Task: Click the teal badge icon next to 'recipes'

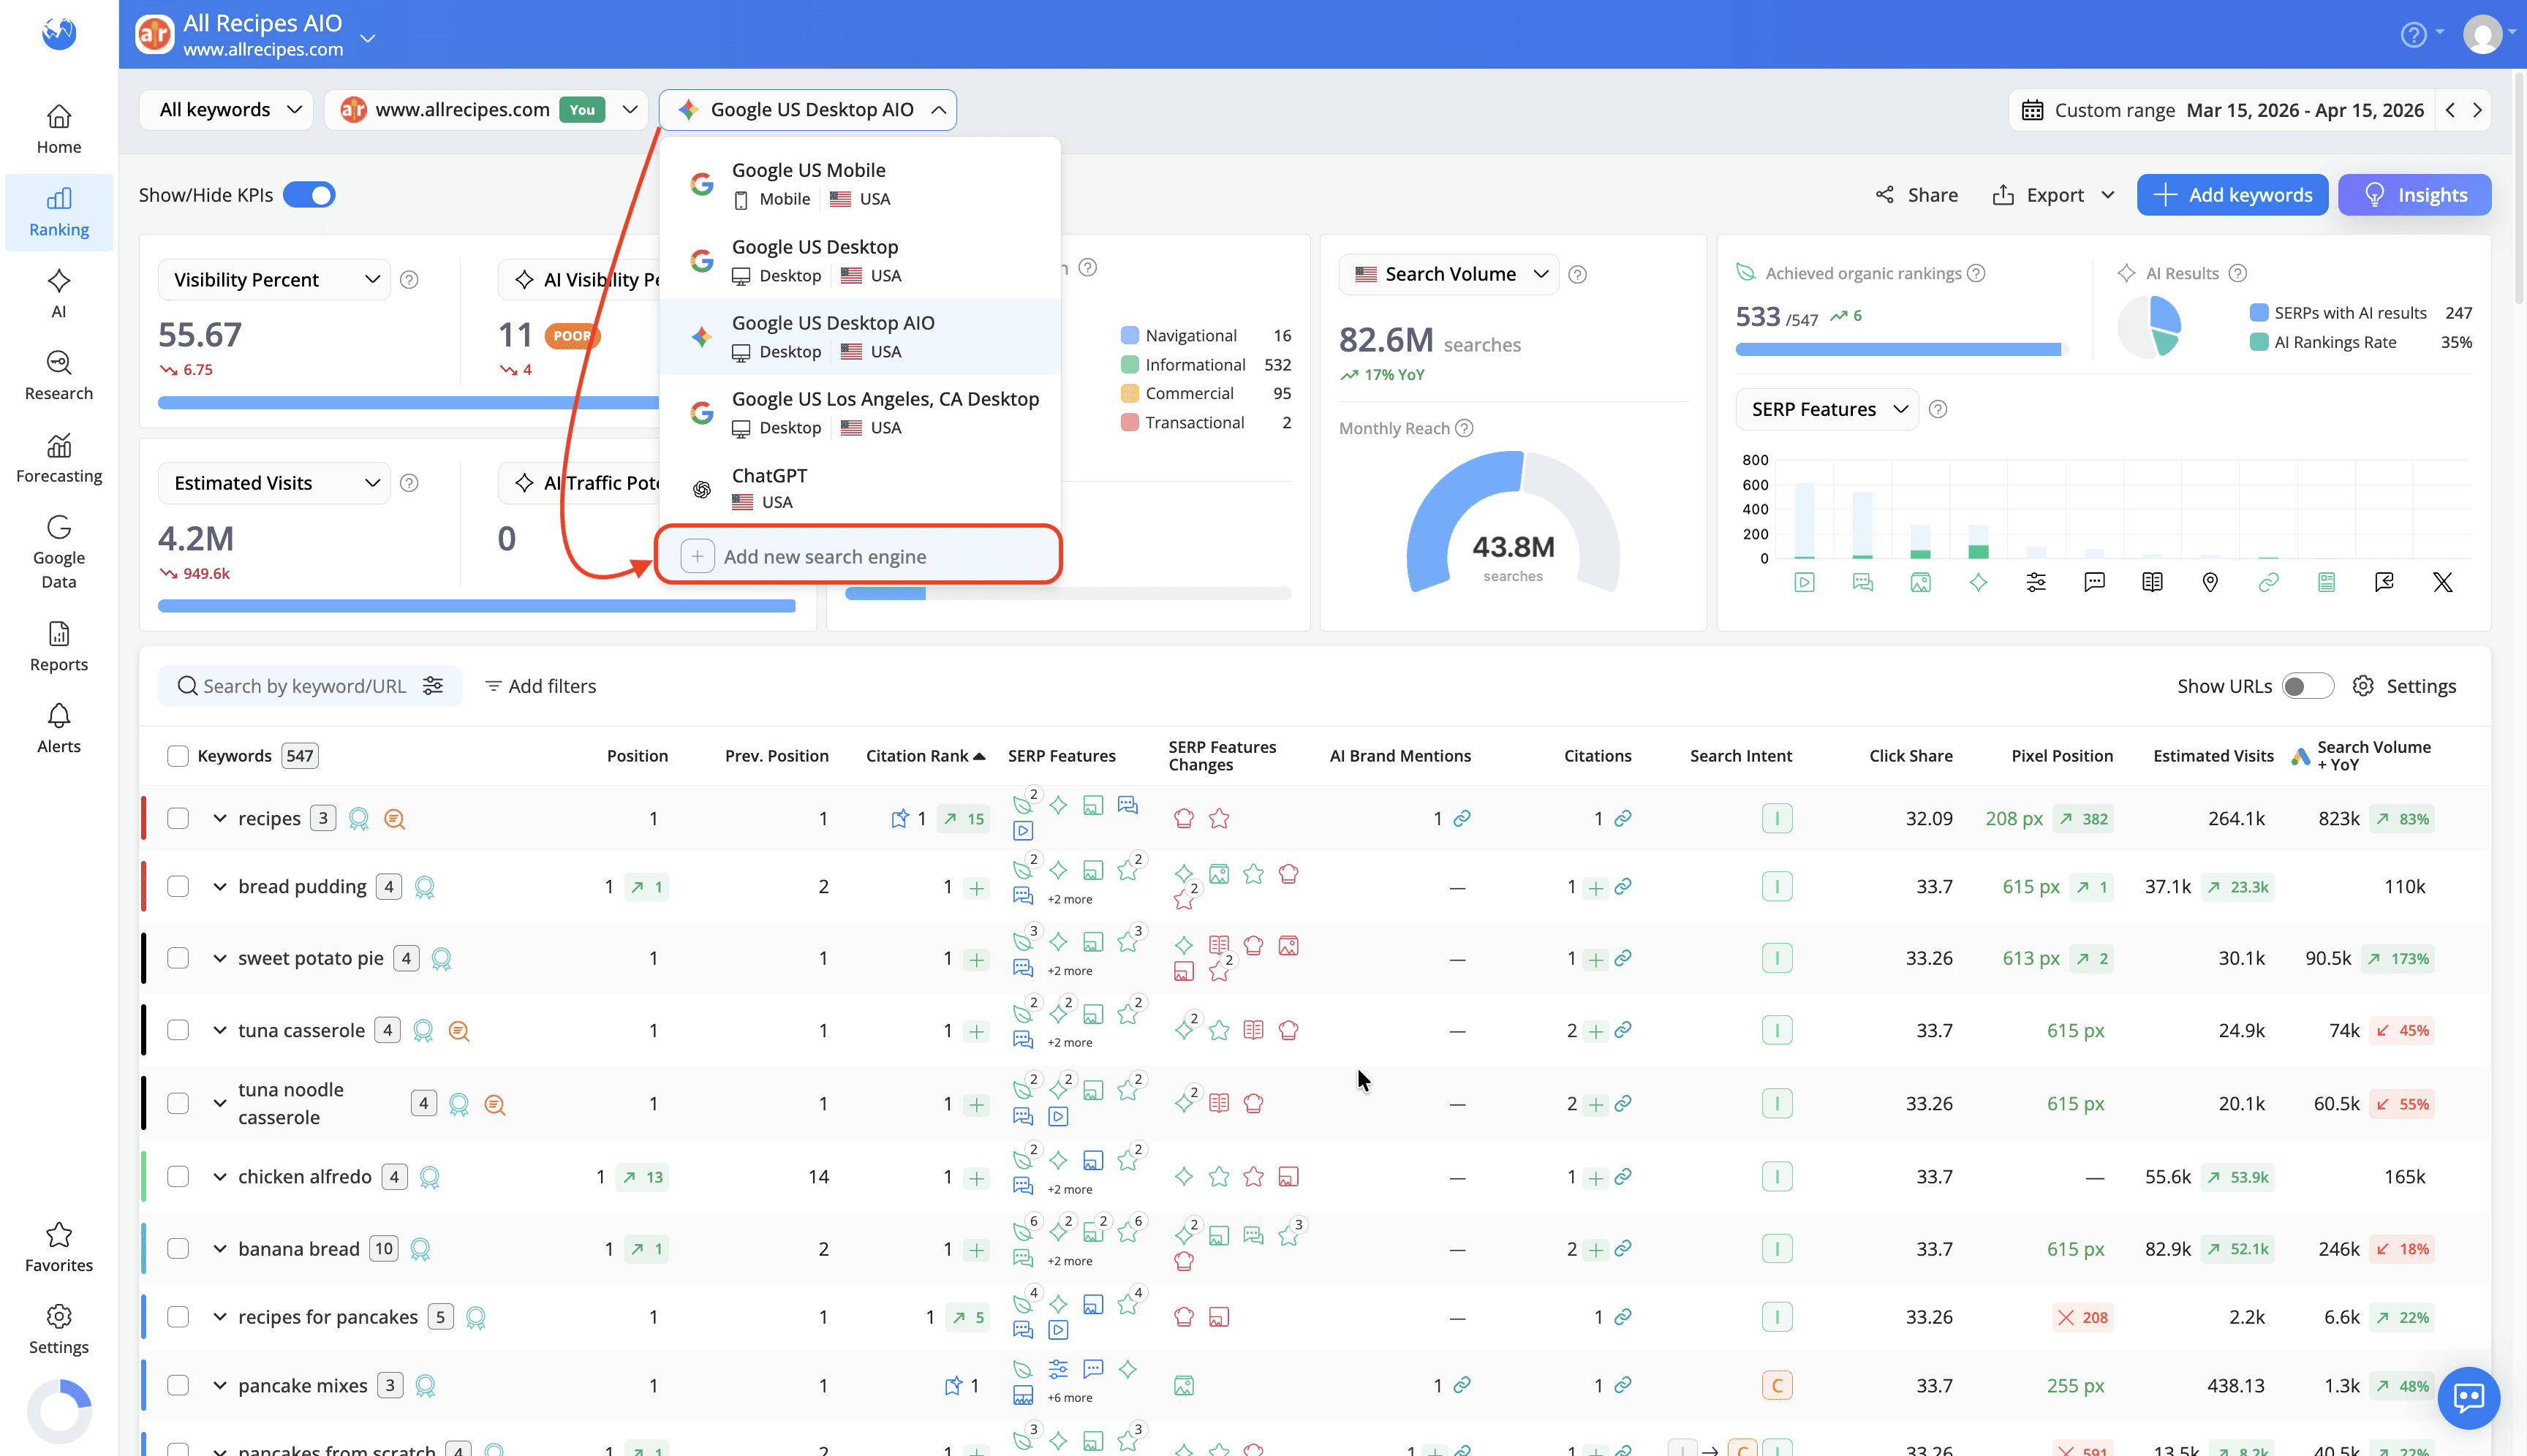Action: (x=358, y=818)
